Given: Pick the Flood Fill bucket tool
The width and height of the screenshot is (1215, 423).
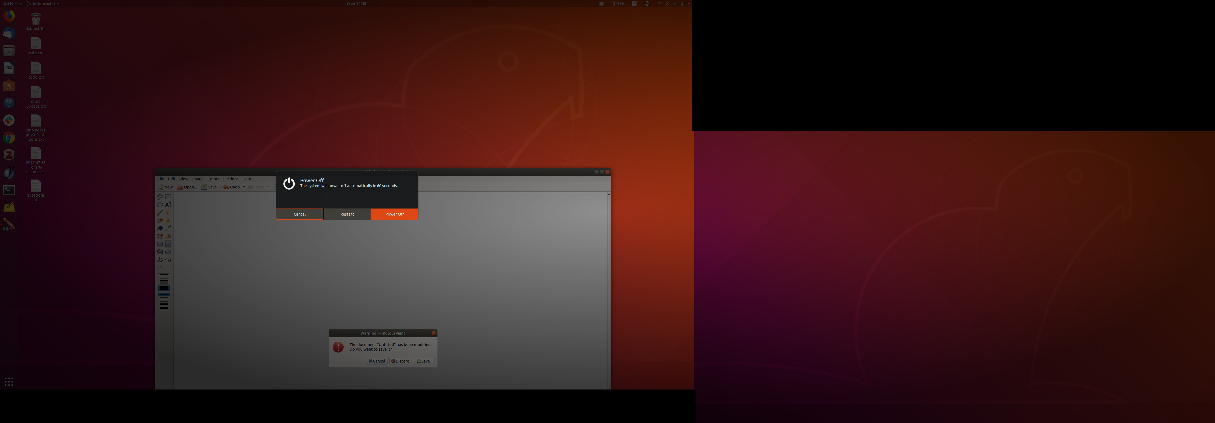Looking at the screenshot, I should 160,228.
